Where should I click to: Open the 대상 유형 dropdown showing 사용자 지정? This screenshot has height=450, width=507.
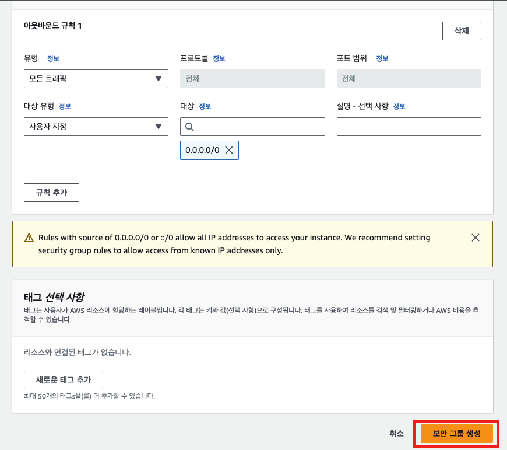96,127
